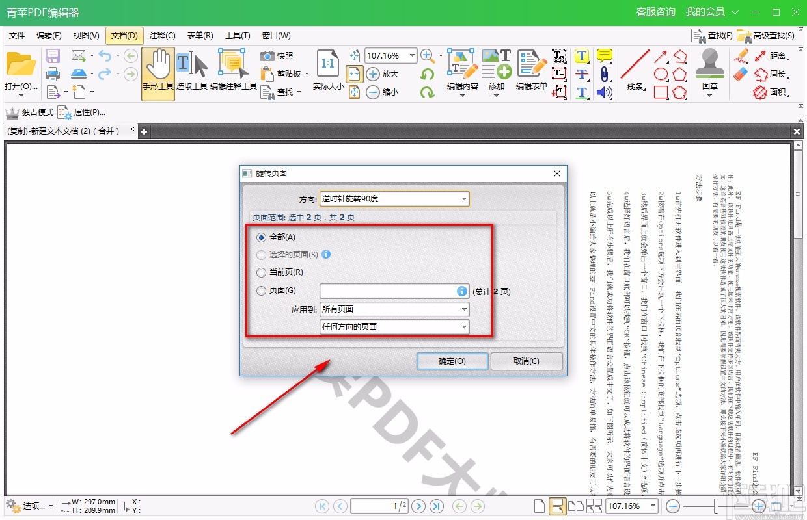The height and width of the screenshot is (520, 807).
Task: Click the Sound speaker annotation icon
Action: tap(605, 92)
